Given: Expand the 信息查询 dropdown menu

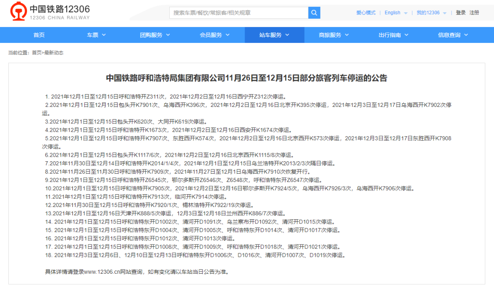Looking at the screenshot, I should coord(452,34).
